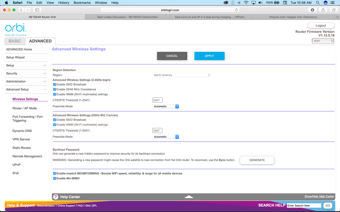
Task: Reload the page with refresh icon
Action: pos(236,10)
